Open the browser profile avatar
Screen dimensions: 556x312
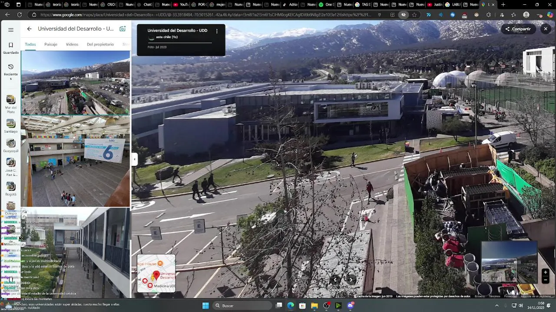coord(526,15)
